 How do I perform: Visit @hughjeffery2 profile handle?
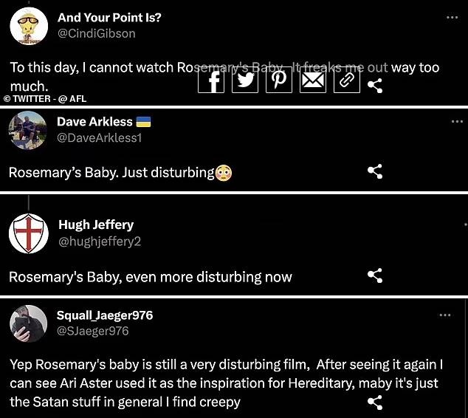click(x=100, y=241)
